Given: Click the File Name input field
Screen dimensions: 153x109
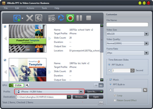Looking at the screenshot, I should coord(127,25).
